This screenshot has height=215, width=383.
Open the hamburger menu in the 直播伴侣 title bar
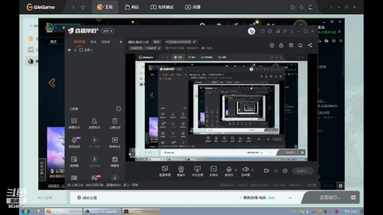(292, 31)
